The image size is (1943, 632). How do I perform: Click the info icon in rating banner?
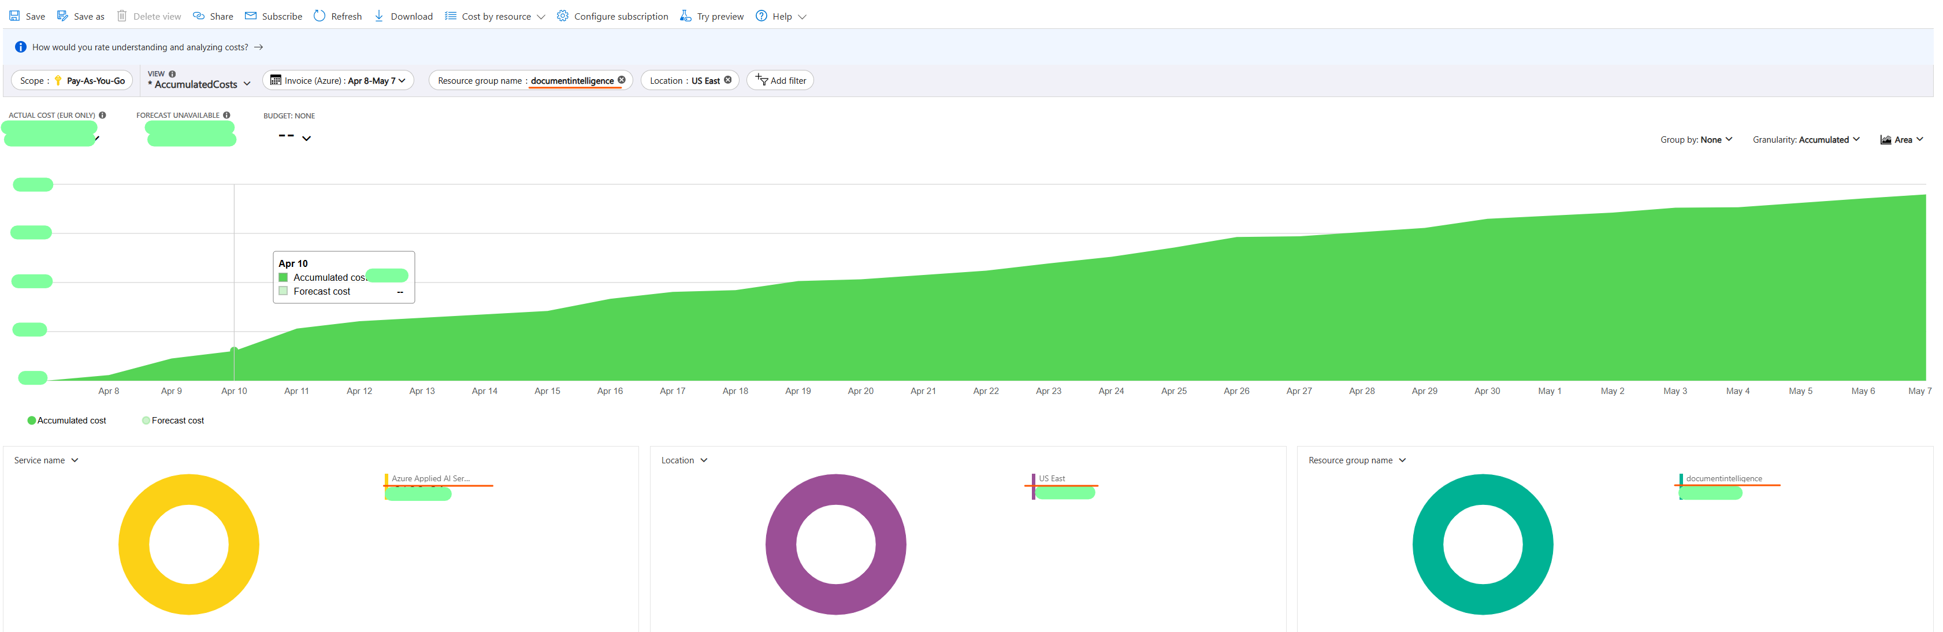pyautogui.click(x=20, y=47)
